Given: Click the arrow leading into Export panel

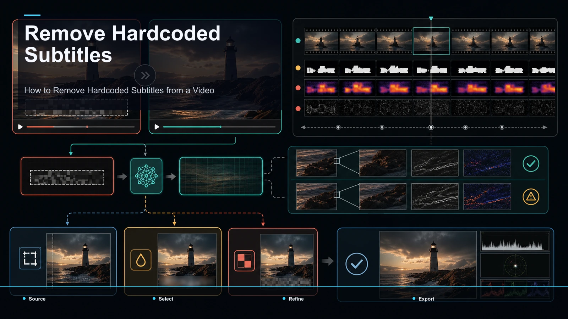Looking at the screenshot, I should 328,261.
